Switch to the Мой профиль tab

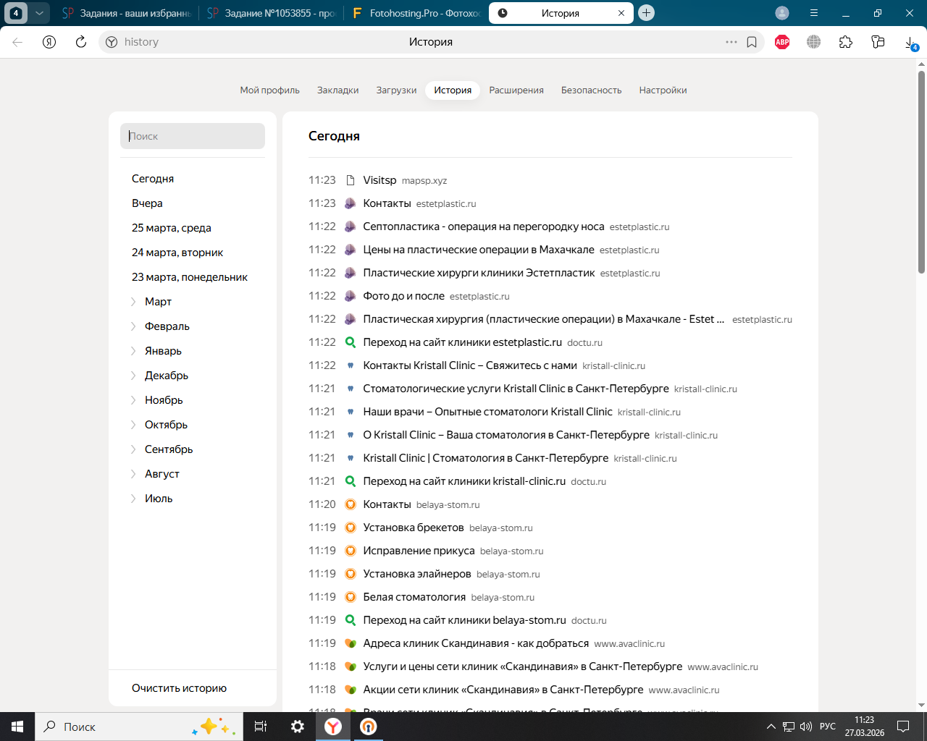pyautogui.click(x=269, y=90)
